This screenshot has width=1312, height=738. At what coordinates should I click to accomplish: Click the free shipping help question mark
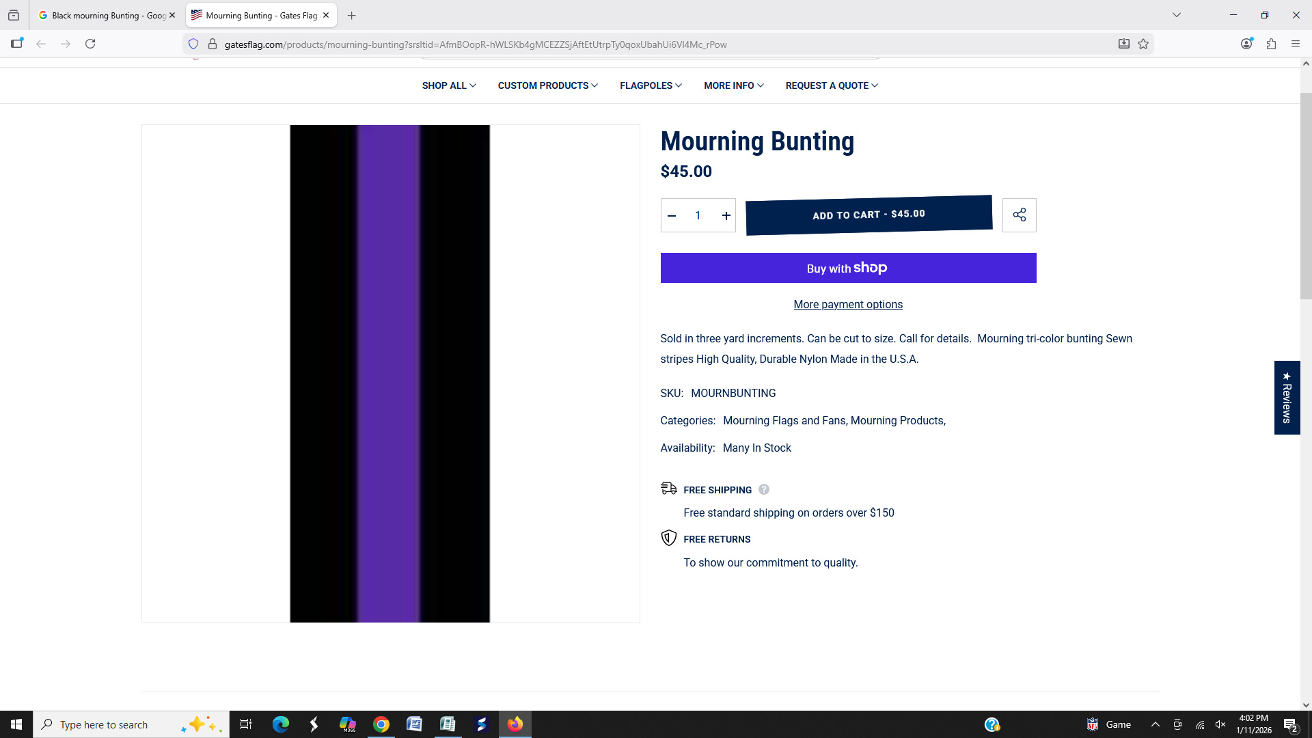pyautogui.click(x=764, y=489)
